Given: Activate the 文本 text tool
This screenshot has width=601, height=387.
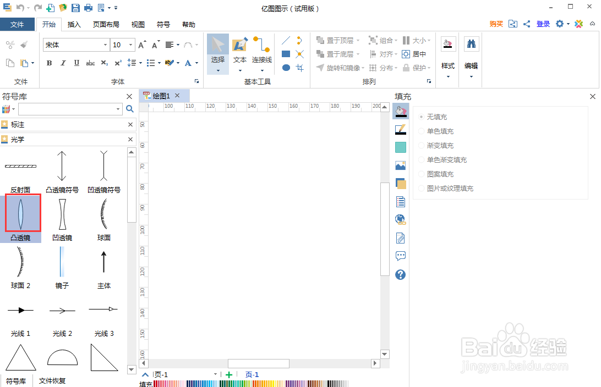Looking at the screenshot, I should click(240, 53).
